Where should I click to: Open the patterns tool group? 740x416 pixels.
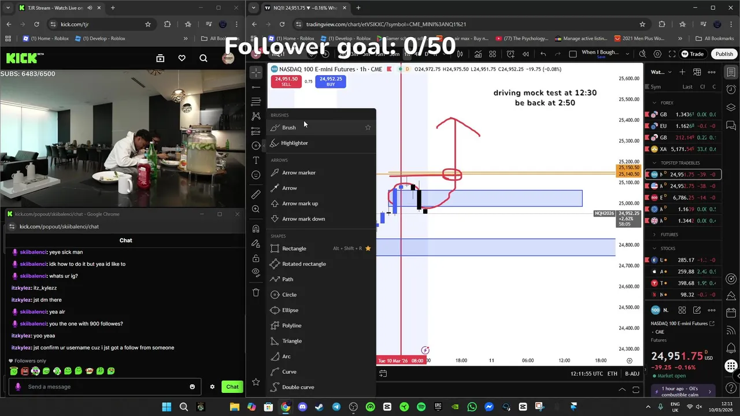point(256,116)
